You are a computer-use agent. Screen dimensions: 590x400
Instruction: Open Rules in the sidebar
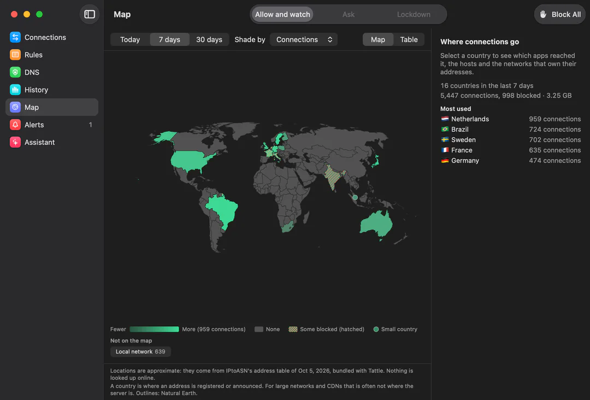52,55
